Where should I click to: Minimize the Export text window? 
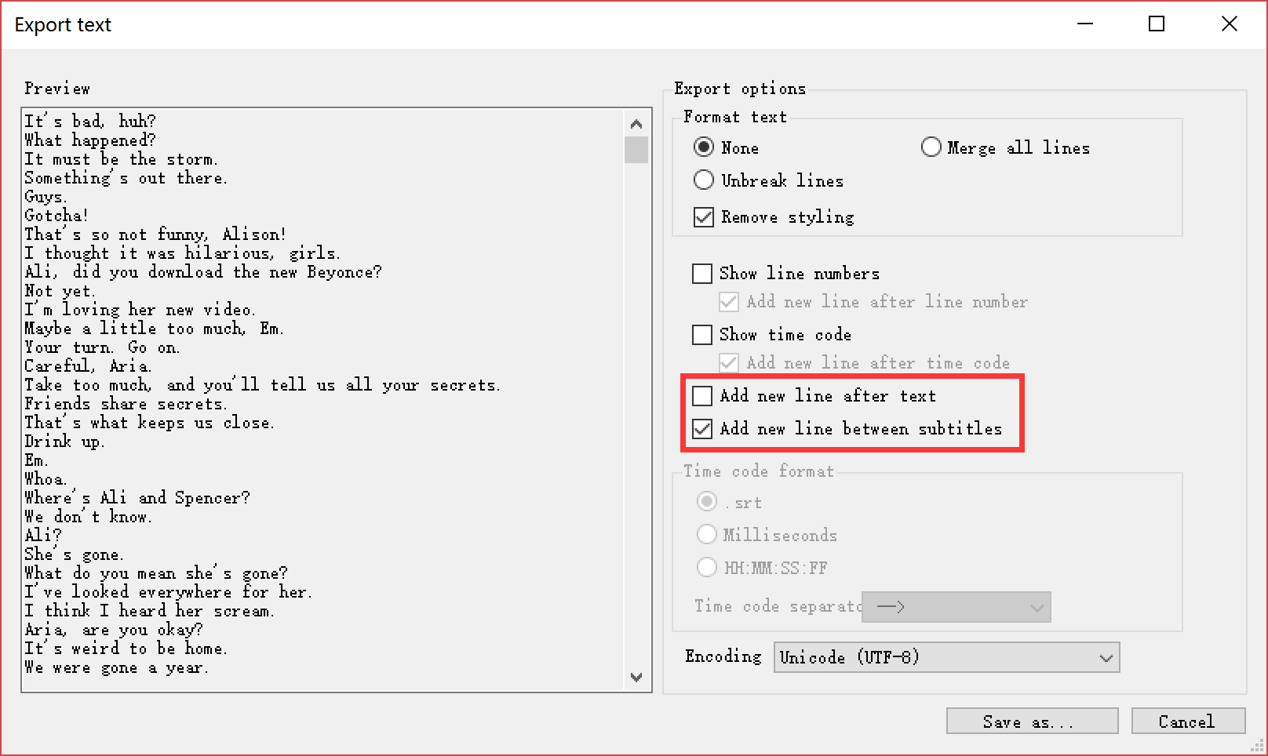pyautogui.click(x=1085, y=24)
